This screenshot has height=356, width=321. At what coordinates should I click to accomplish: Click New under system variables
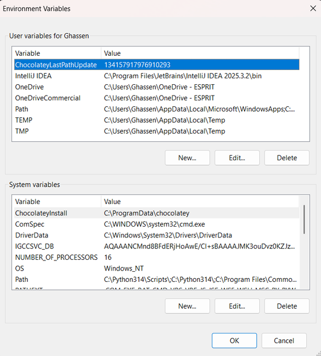pos(187,306)
